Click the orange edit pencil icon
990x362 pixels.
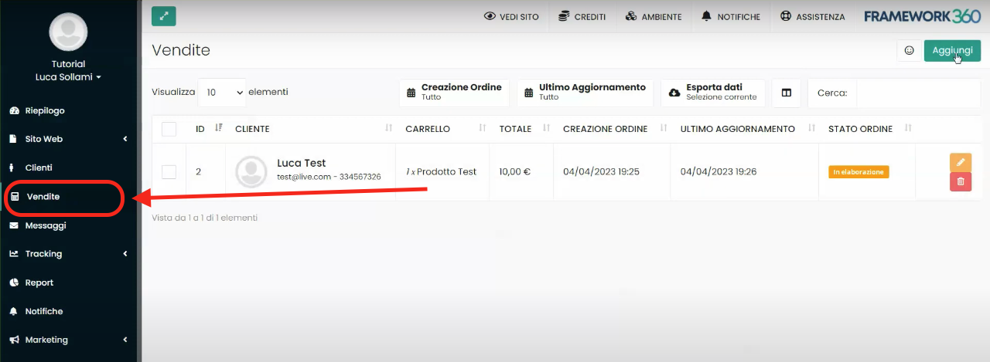pos(961,162)
